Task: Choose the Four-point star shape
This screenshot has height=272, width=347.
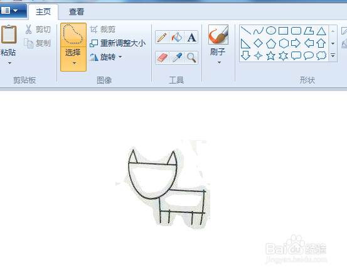Action: [x=259, y=56]
